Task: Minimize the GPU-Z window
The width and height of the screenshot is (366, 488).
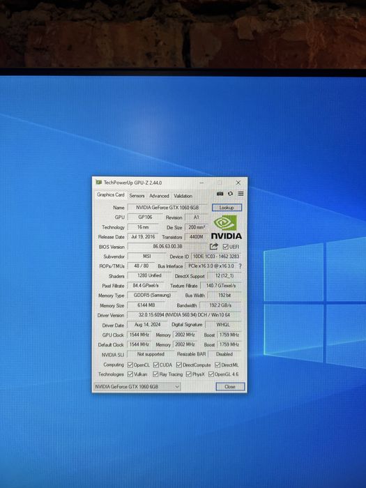Action: (x=201, y=183)
